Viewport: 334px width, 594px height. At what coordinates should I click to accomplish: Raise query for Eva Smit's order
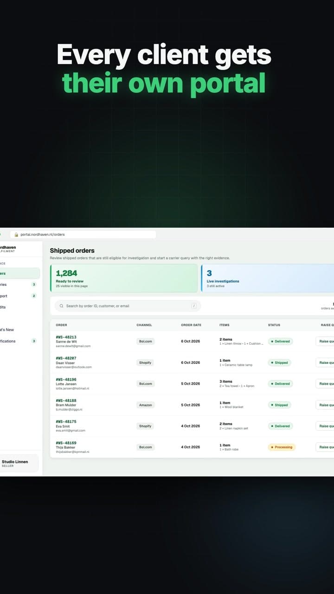point(325,426)
